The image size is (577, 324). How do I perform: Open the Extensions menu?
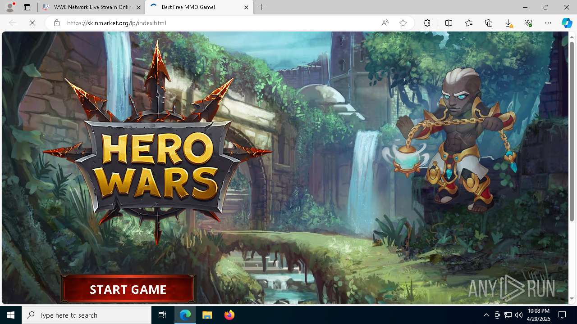(427, 23)
